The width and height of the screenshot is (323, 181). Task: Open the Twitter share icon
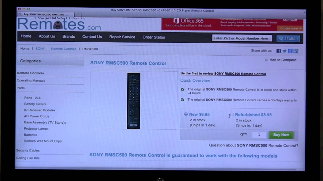tap(284, 51)
